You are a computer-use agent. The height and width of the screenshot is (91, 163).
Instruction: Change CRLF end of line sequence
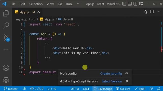point(86,89)
